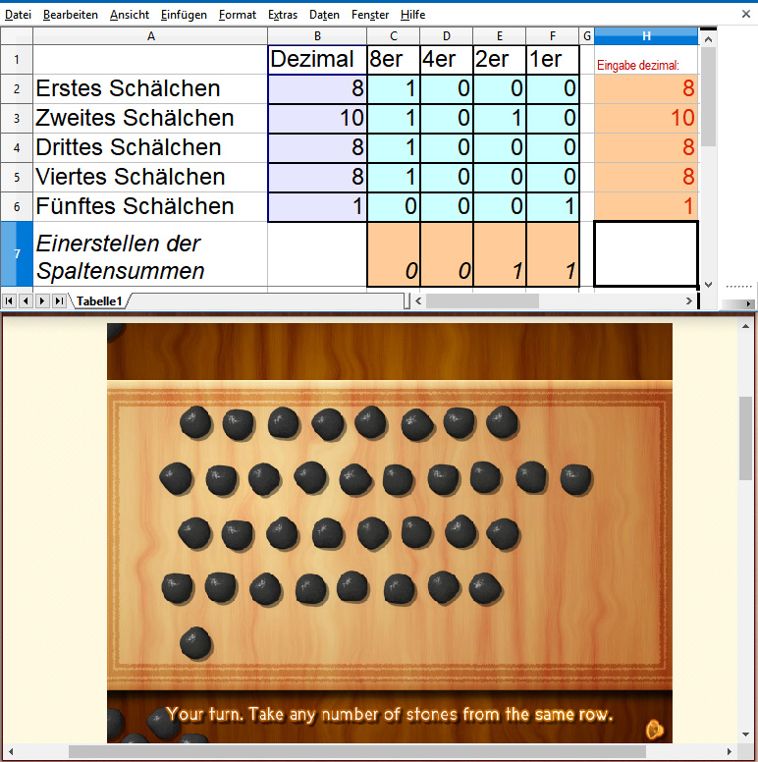Select column header A

click(150, 36)
